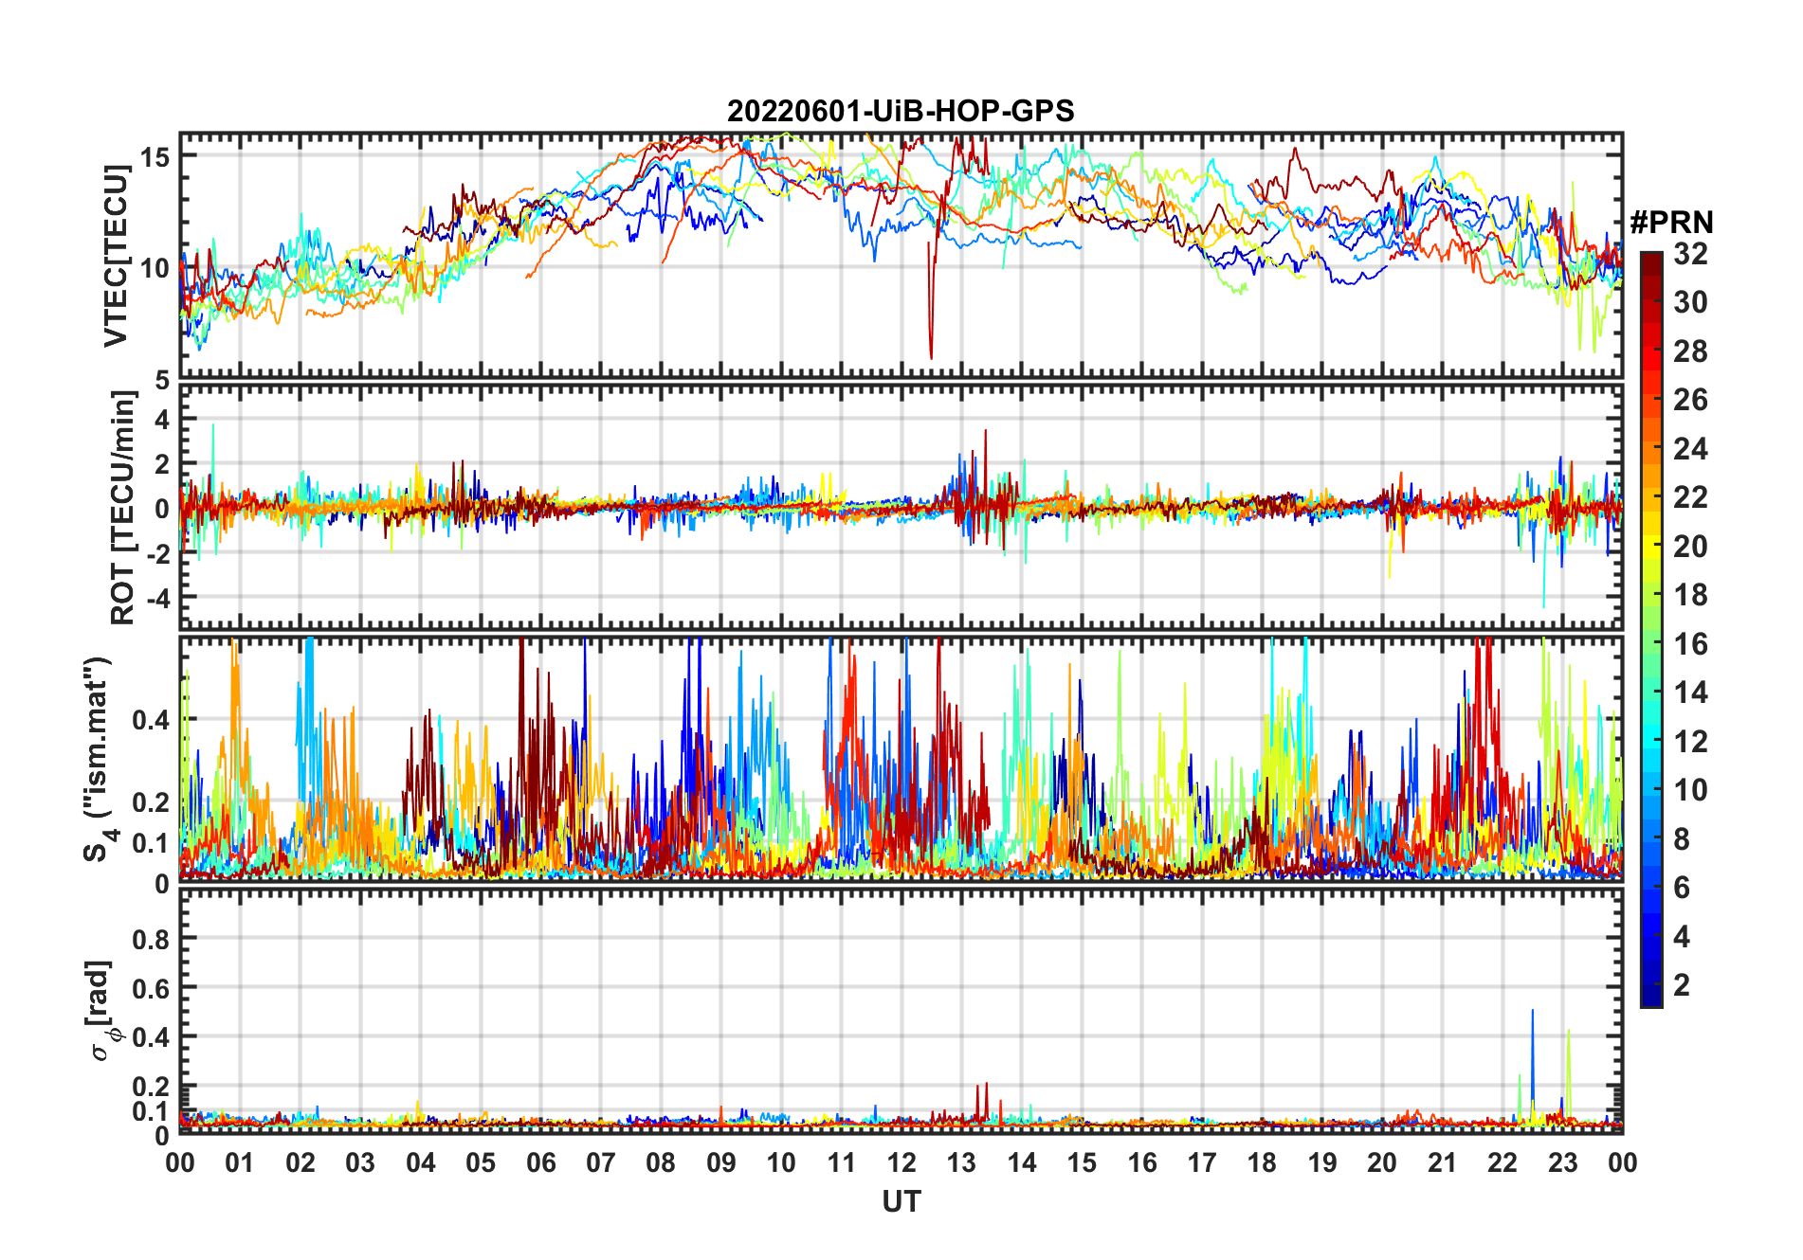Image resolution: width=1803 pixels, height=1260 pixels.
Task: Click colorbar tick label 16
Action: [1689, 644]
